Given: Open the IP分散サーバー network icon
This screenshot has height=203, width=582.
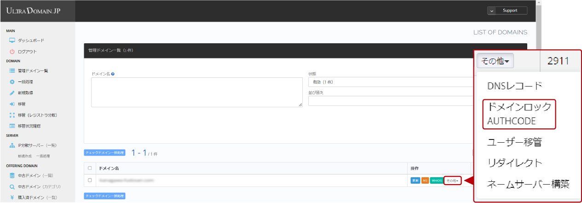Looking at the screenshot, I should (12, 145).
